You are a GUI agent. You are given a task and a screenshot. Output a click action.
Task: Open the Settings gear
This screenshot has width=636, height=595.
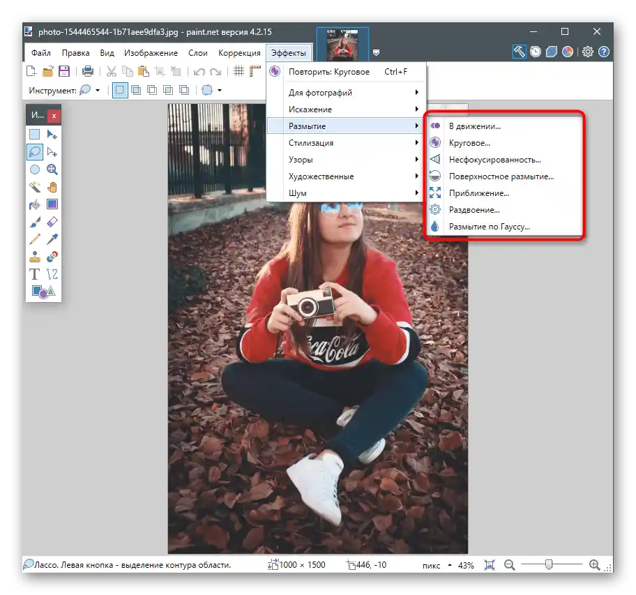588,52
